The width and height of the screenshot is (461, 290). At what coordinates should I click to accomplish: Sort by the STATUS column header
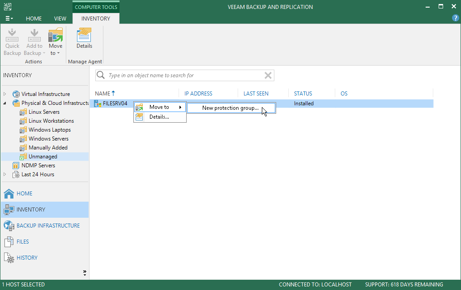pyautogui.click(x=303, y=93)
